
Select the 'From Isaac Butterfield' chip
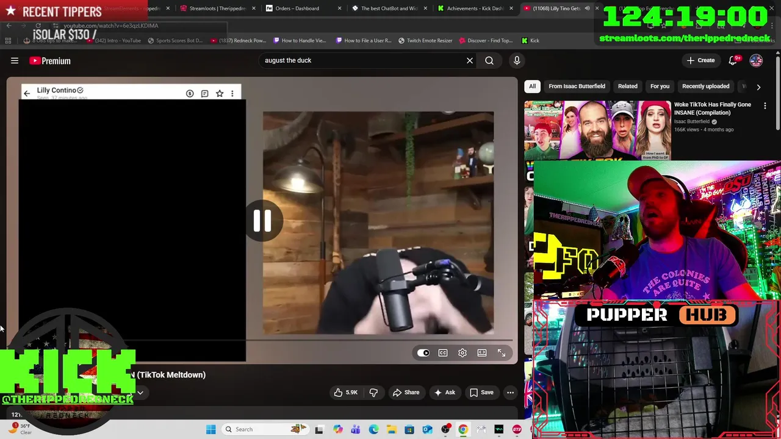tap(577, 86)
